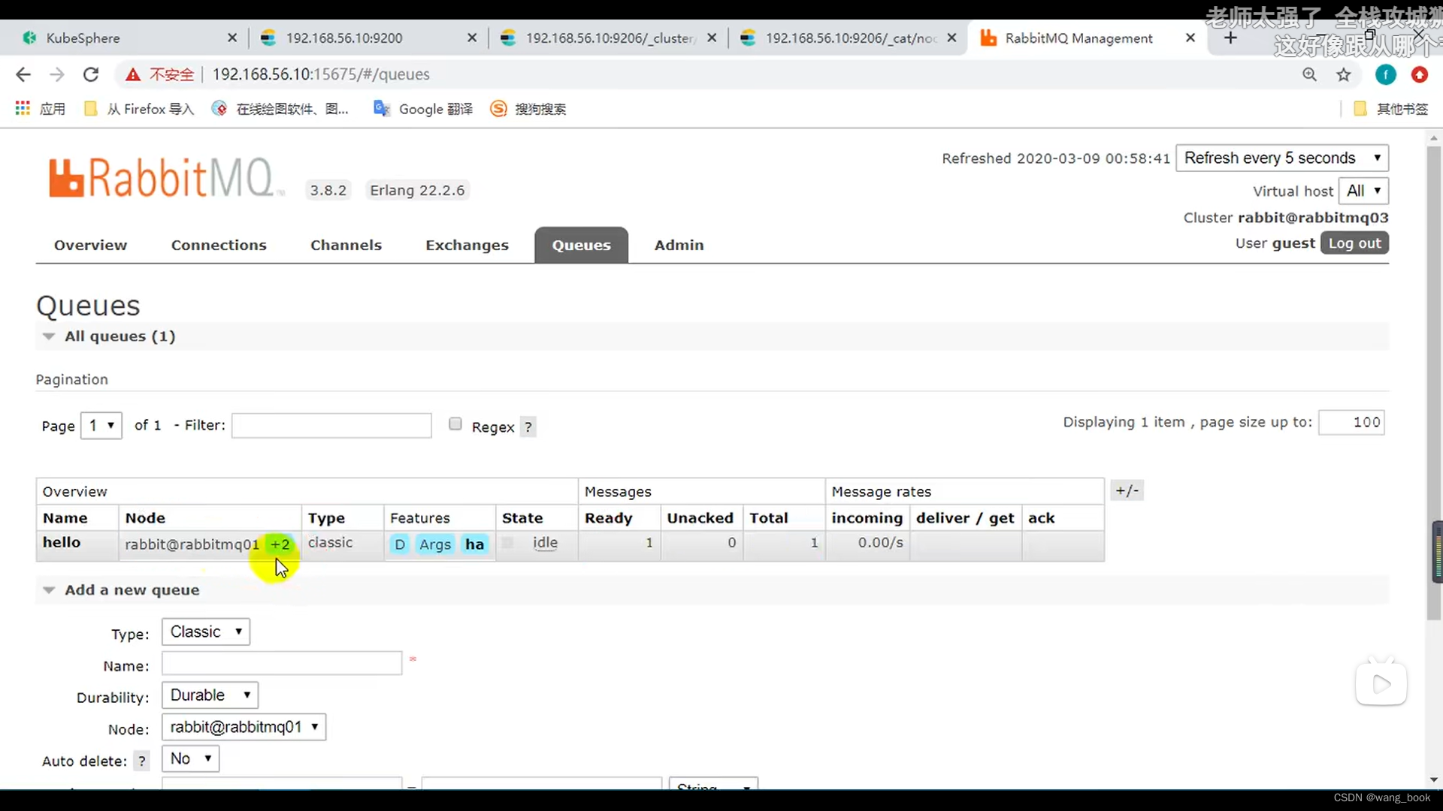
Task: Open the Other bookmarks folder
Action: (1390, 109)
